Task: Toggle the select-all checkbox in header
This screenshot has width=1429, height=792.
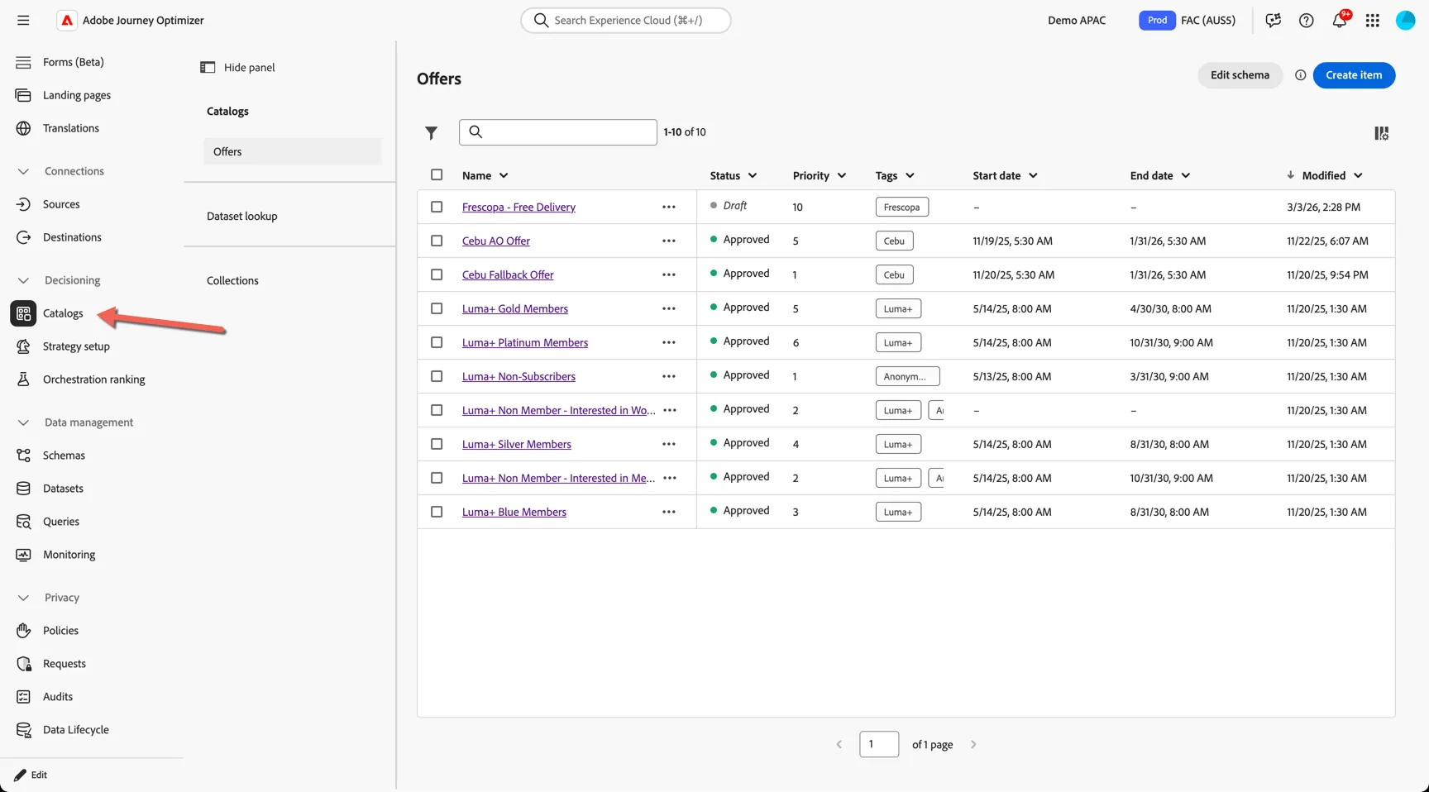Action: (x=437, y=174)
